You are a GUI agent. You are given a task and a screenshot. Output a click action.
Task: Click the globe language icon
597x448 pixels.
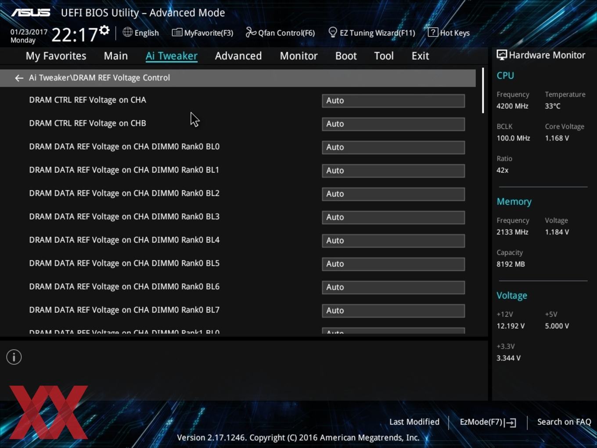point(127,32)
